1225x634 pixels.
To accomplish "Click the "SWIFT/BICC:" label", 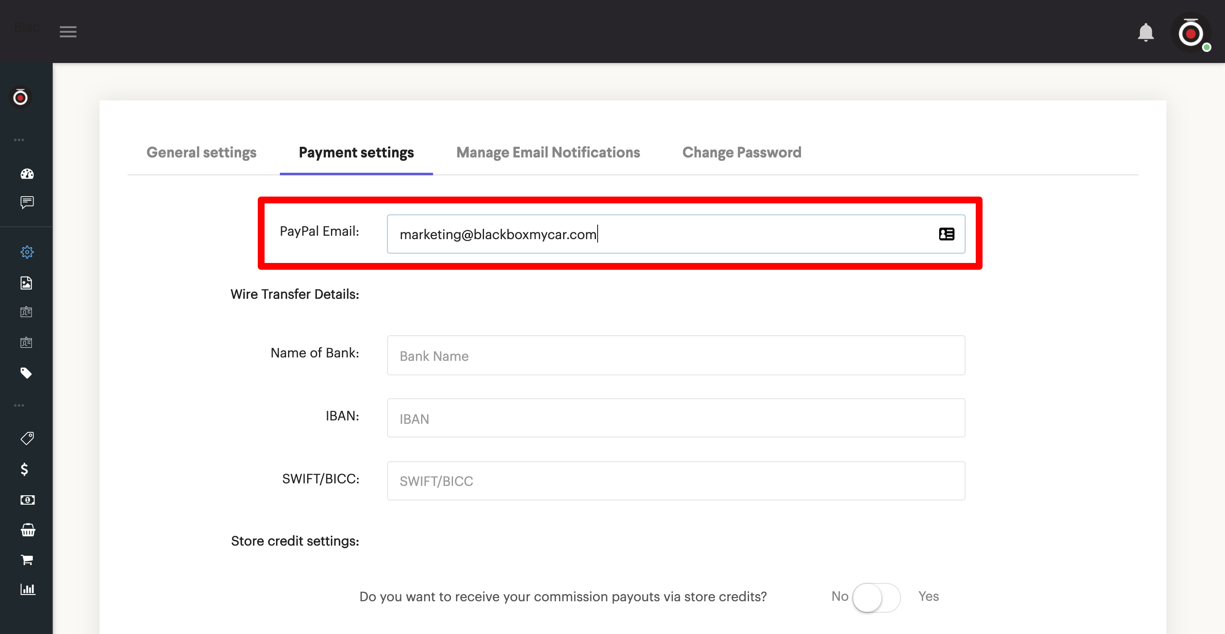I will pyautogui.click(x=321, y=478).
